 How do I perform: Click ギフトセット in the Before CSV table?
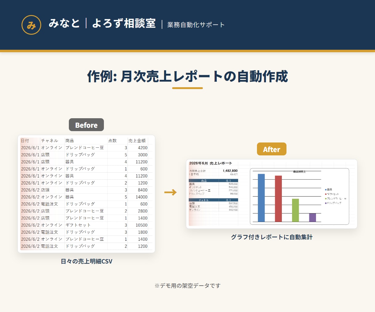[78, 225]
